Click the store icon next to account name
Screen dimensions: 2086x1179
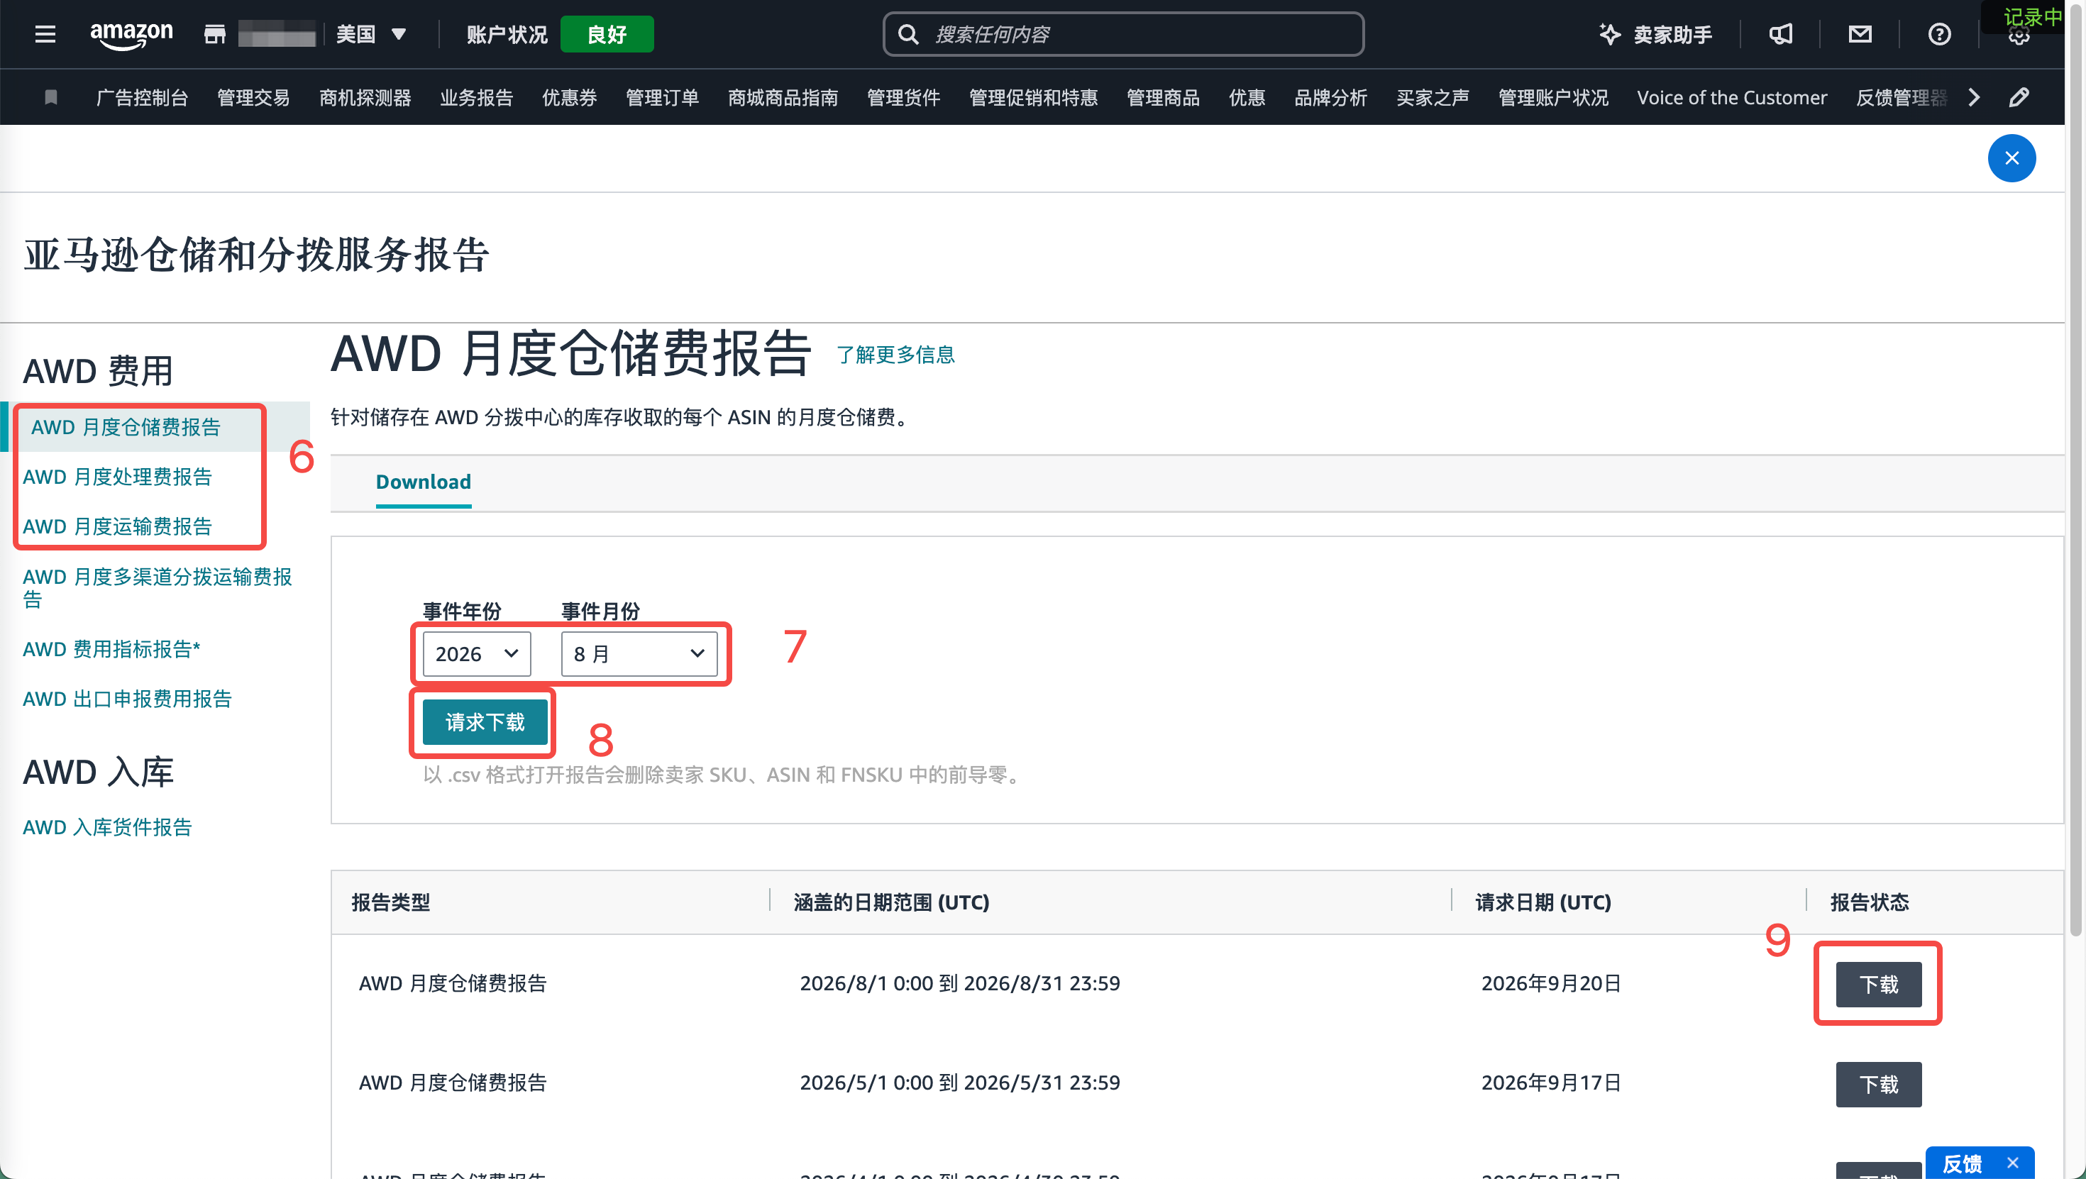(214, 34)
